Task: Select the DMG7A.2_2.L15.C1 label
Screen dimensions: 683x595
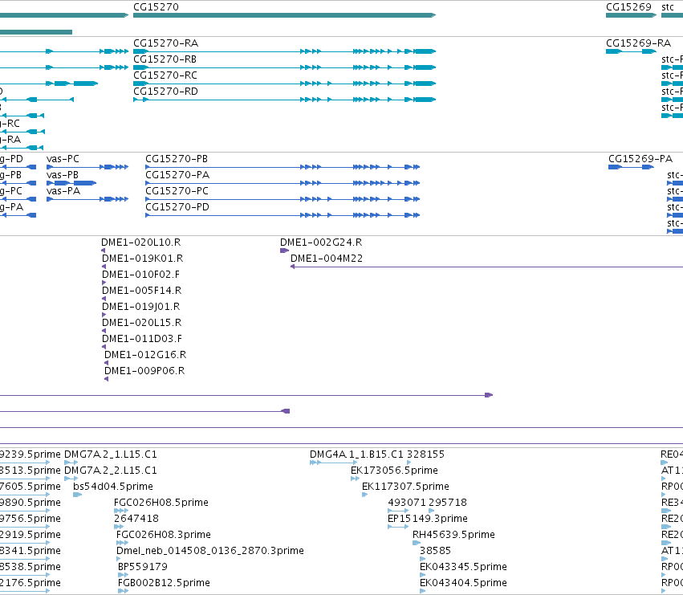Action: (111, 471)
